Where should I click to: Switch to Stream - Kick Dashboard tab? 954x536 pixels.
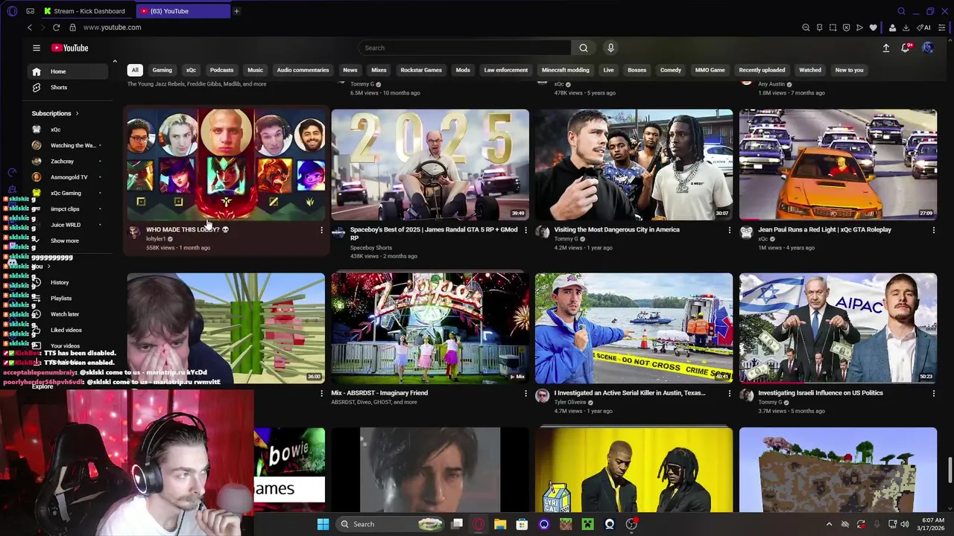tap(88, 11)
